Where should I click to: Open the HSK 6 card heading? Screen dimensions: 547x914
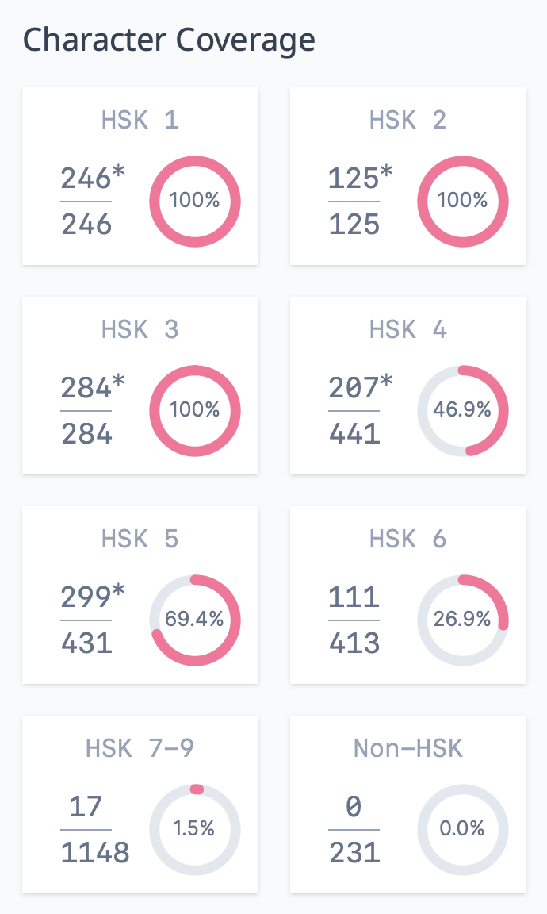click(407, 539)
